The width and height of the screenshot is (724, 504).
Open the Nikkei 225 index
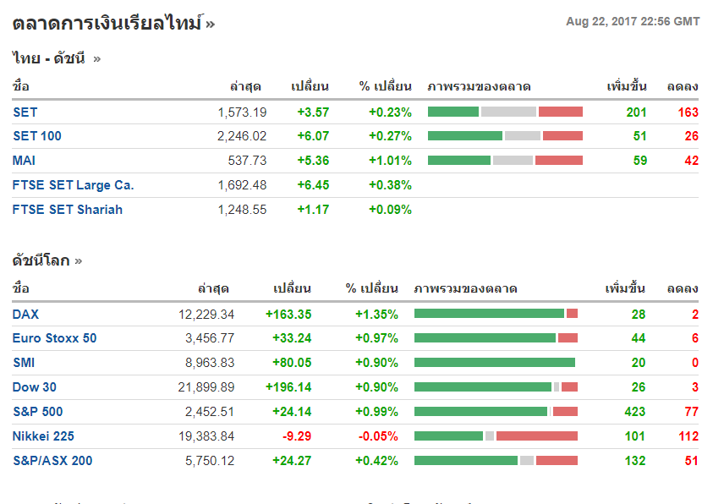coord(43,436)
